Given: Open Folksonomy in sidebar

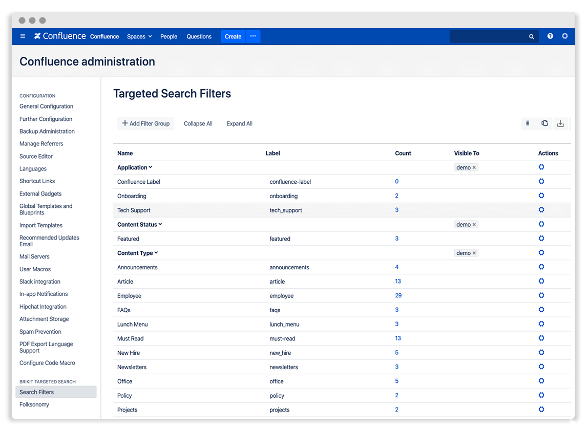Looking at the screenshot, I should [x=34, y=404].
